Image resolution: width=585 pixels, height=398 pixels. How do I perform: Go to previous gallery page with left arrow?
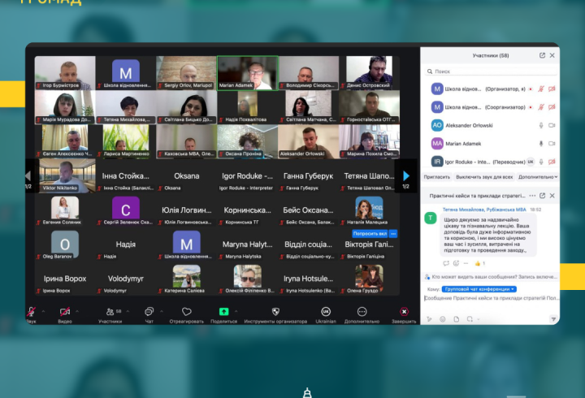[x=28, y=175]
